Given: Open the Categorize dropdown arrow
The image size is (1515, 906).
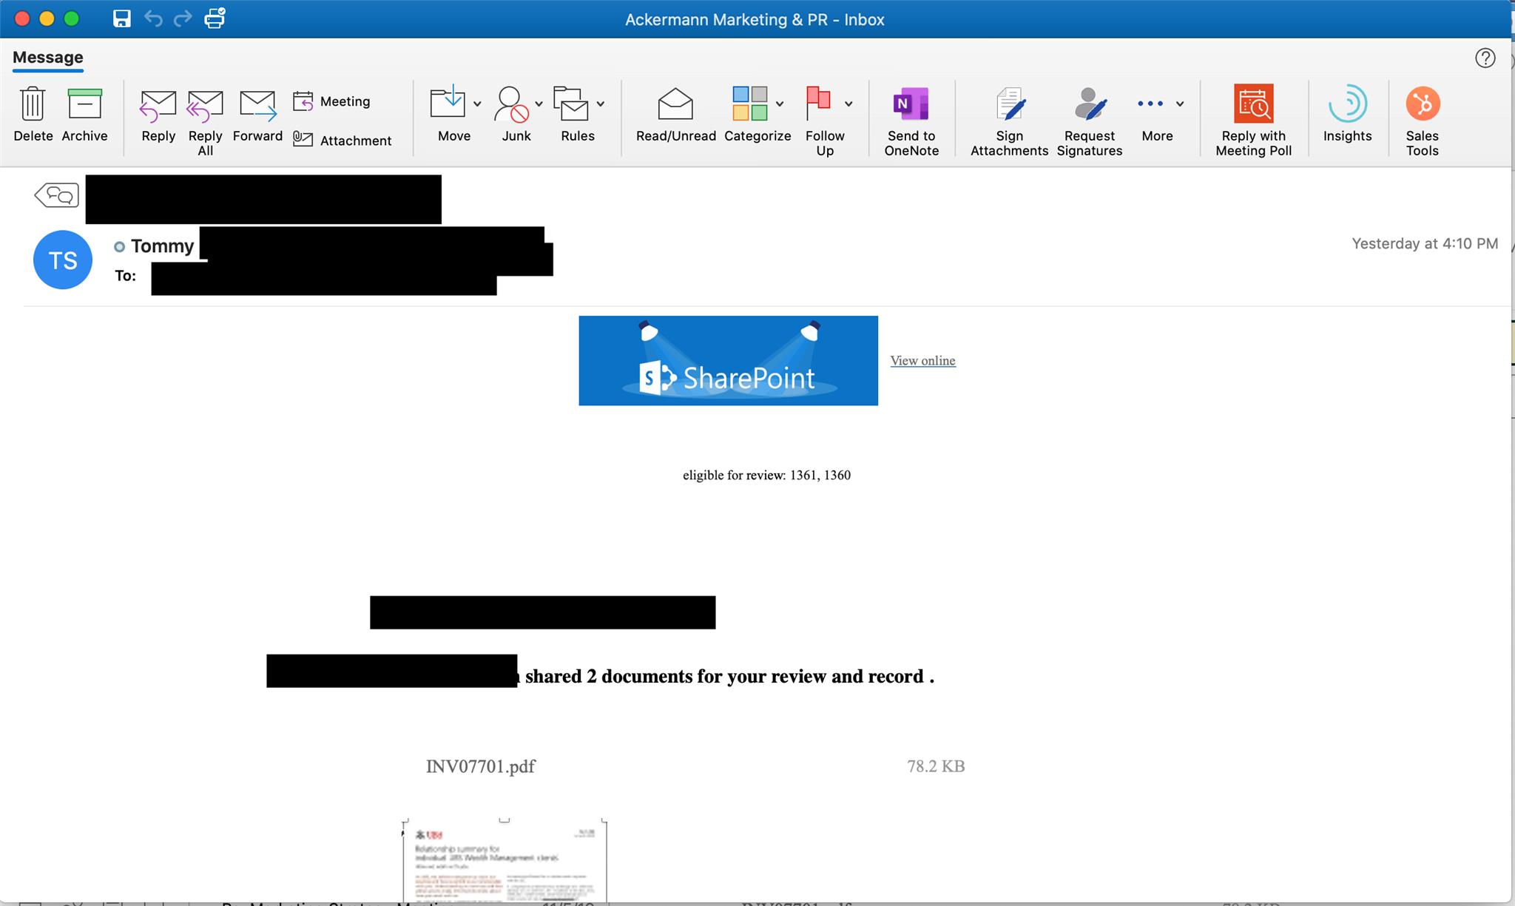Looking at the screenshot, I should [780, 104].
